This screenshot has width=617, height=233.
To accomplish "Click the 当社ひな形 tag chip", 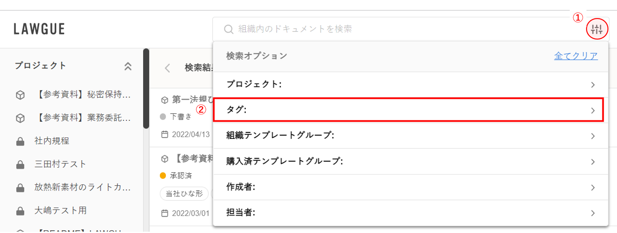I will click(184, 194).
